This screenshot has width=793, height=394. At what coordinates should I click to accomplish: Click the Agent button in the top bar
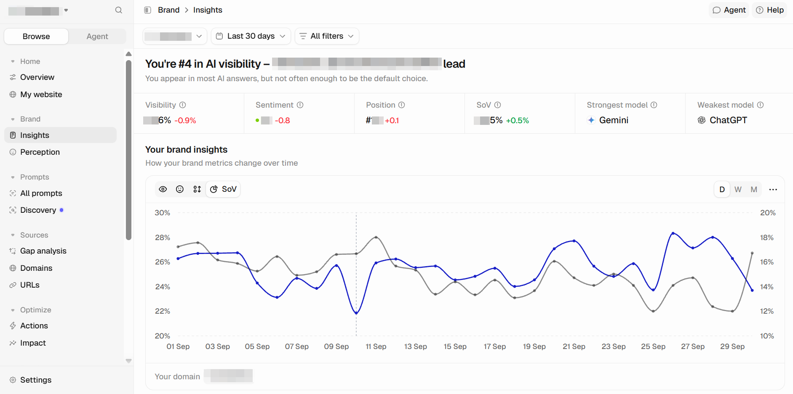[x=729, y=10]
